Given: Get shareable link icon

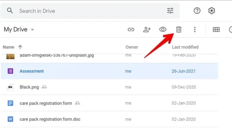Looking at the screenshot, I should click(x=131, y=29).
